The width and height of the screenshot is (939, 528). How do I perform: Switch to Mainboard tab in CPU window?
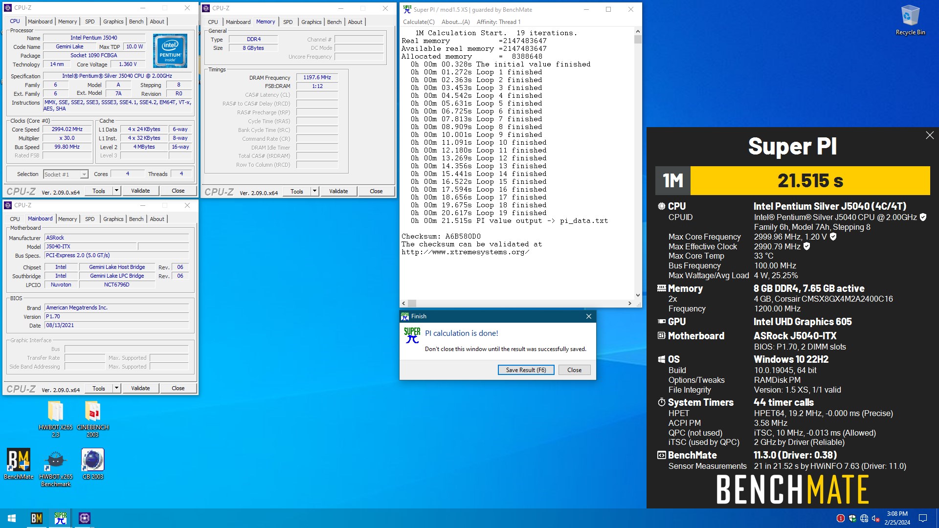pyautogui.click(x=40, y=22)
